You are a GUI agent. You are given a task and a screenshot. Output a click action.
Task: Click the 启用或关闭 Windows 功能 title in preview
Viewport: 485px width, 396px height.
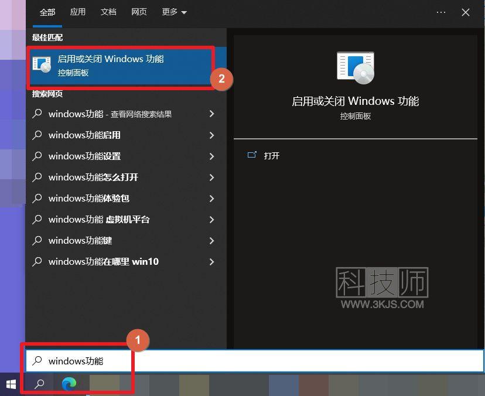click(x=355, y=101)
